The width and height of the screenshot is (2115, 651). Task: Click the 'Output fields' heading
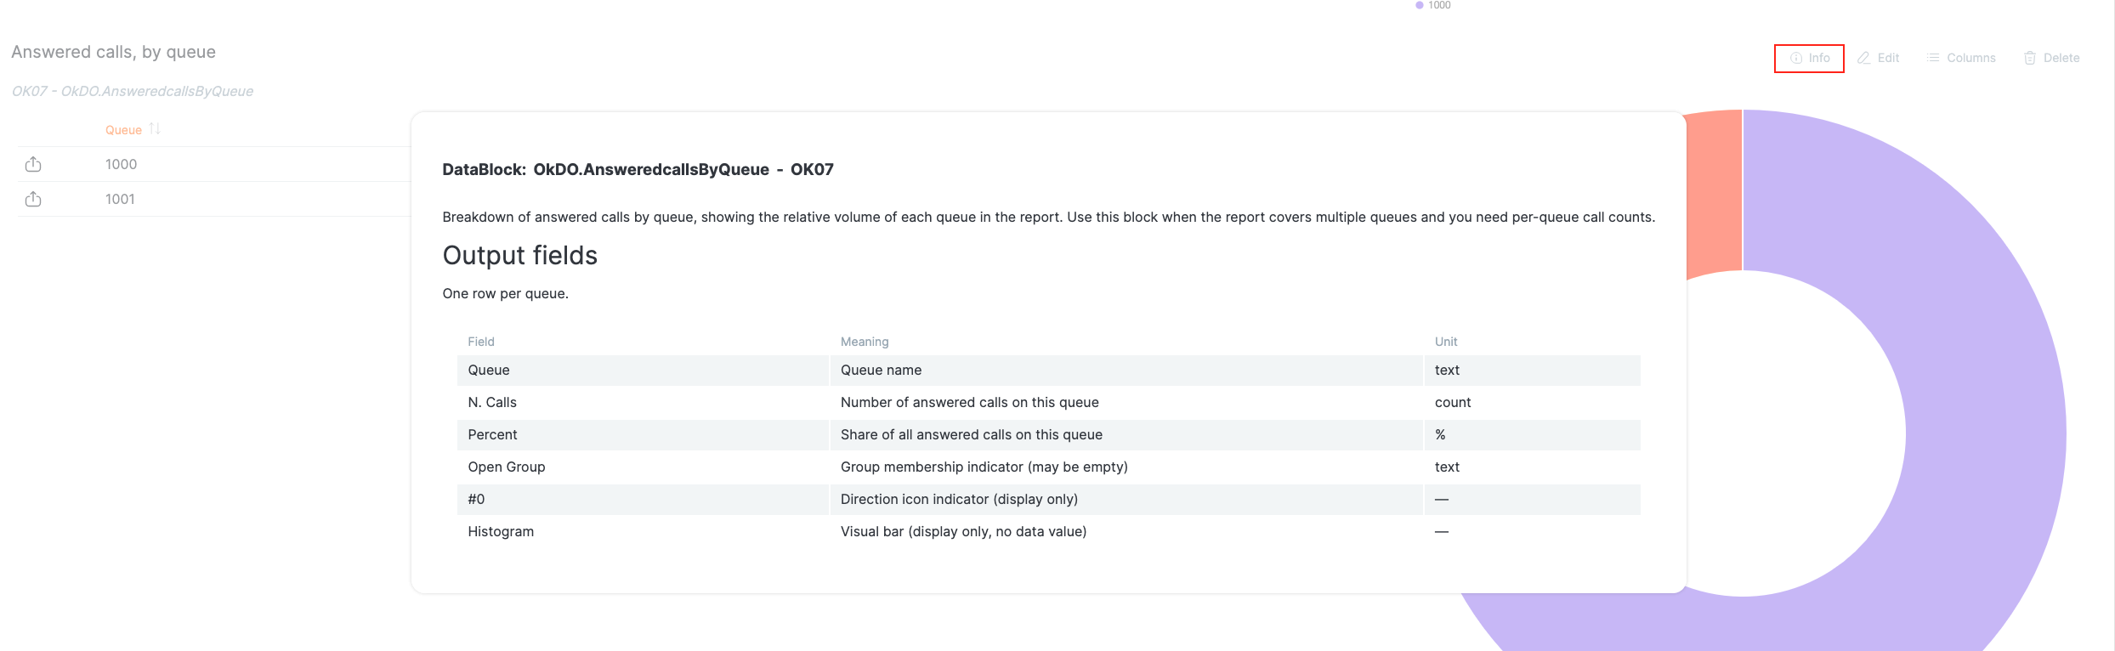click(x=519, y=255)
